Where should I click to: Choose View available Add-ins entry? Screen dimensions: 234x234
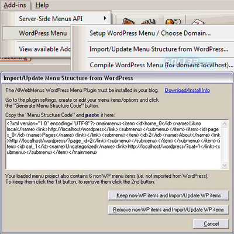[37, 49]
